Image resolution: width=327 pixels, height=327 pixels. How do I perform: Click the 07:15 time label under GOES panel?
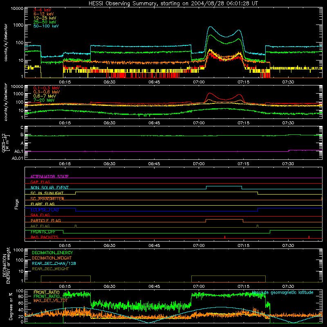point(243,164)
